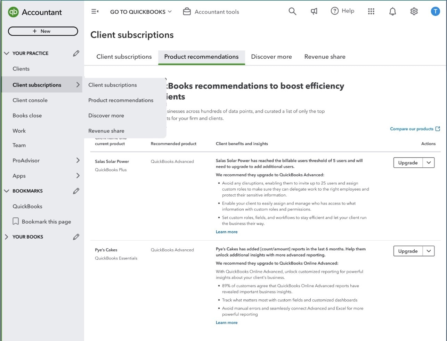Viewport: 447px width, 341px height.
Task: Open settings with the gear icon
Action: pos(414,11)
